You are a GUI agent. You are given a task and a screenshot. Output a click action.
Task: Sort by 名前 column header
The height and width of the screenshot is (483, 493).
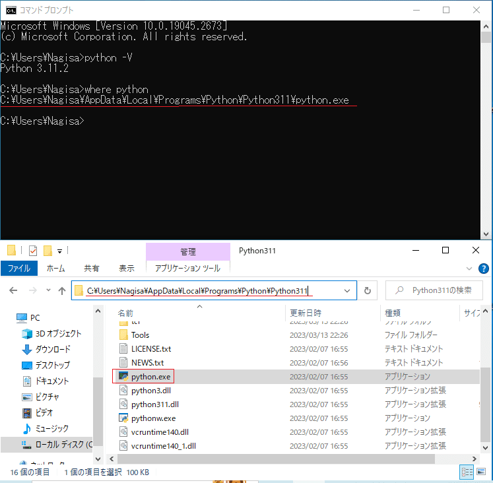coord(125,313)
